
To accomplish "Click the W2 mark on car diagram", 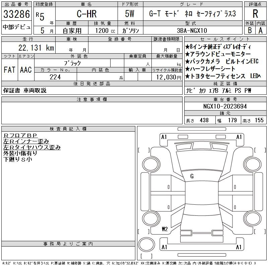I will click(x=165, y=229).
